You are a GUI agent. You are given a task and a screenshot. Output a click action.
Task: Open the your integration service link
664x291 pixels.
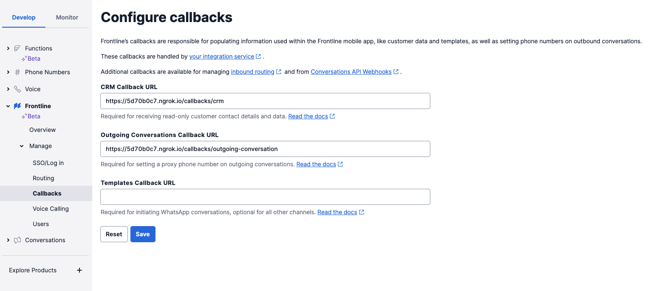point(222,56)
